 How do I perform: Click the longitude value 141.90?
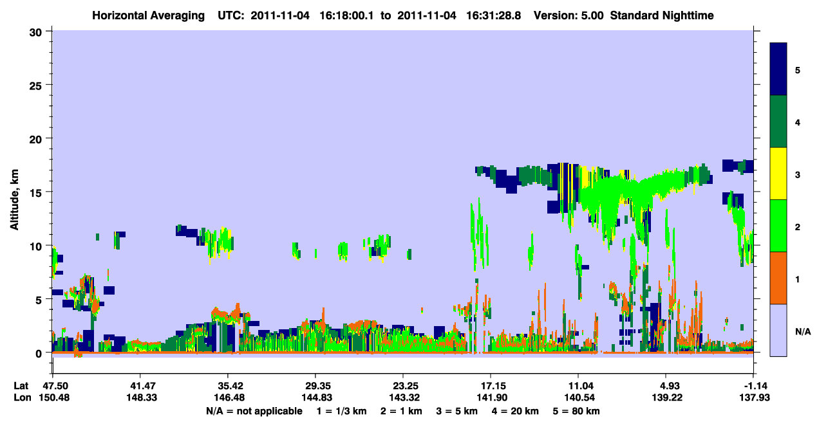[491, 398]
